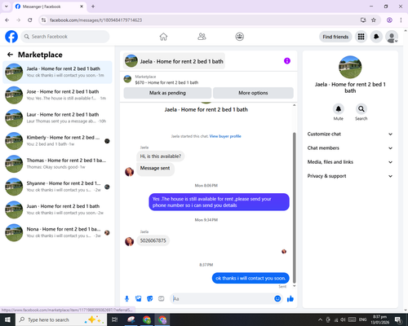Open Laur Home for rent conversation
Viewport: 408px width, 326px height.
point(57,118)
